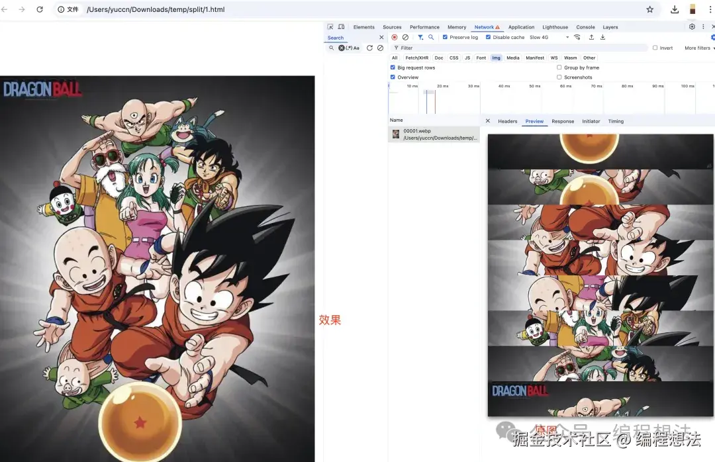Uncheck Big request rows

[x=393, y=68]
